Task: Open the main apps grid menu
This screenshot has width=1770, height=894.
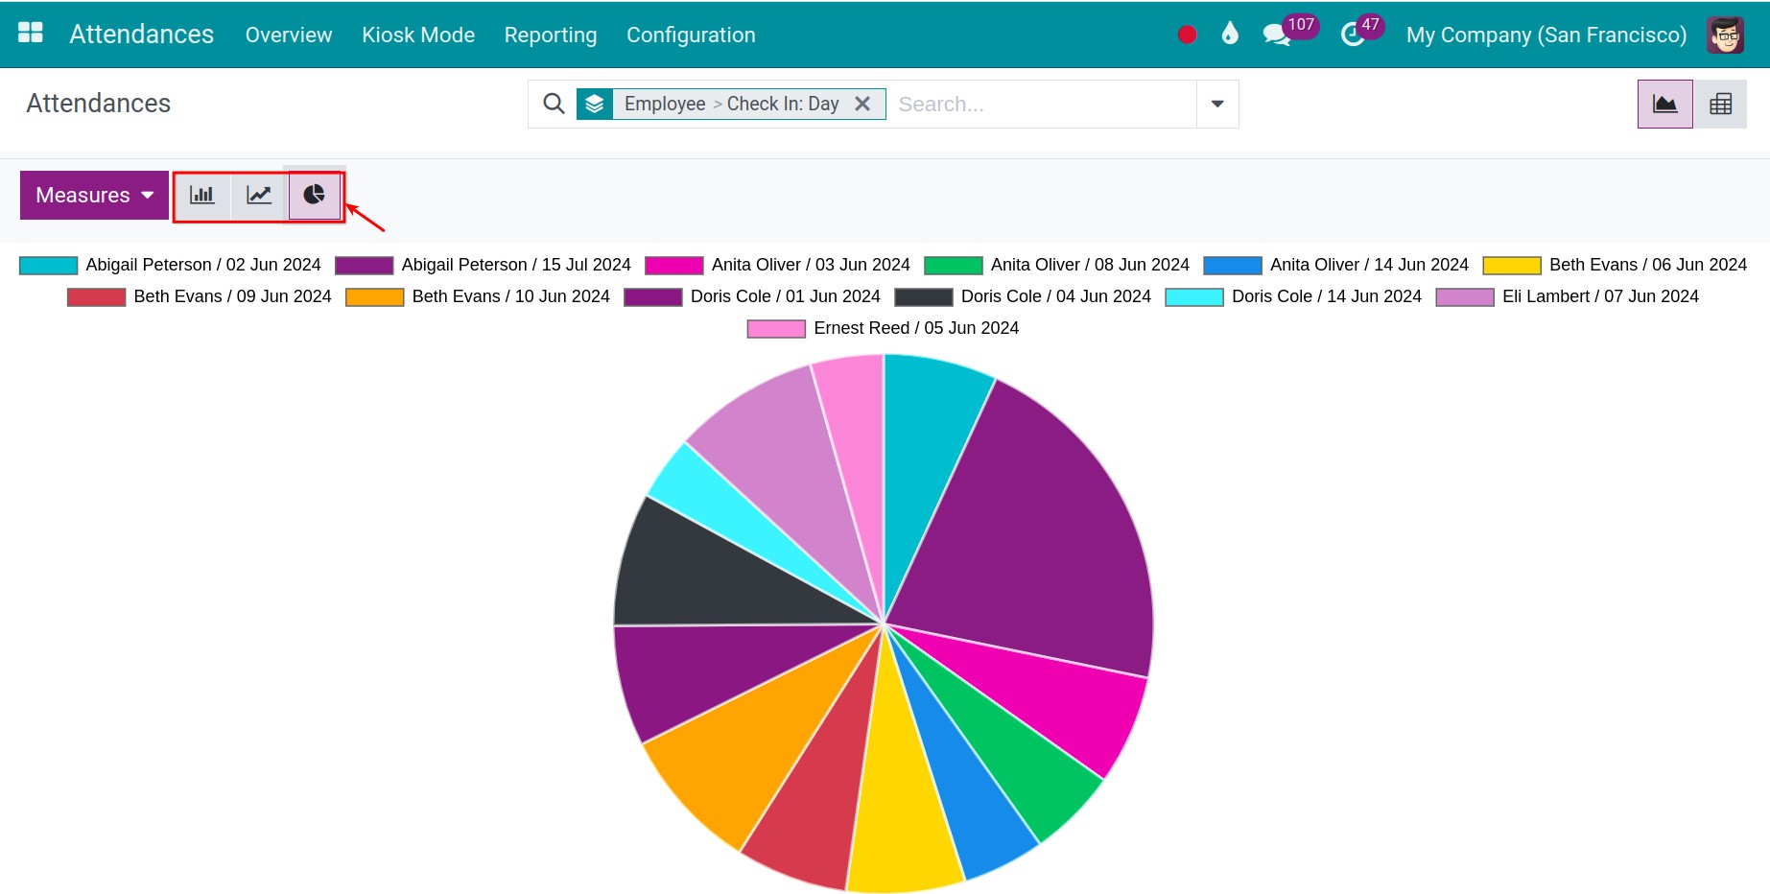Action: click(x=31, y=34)
